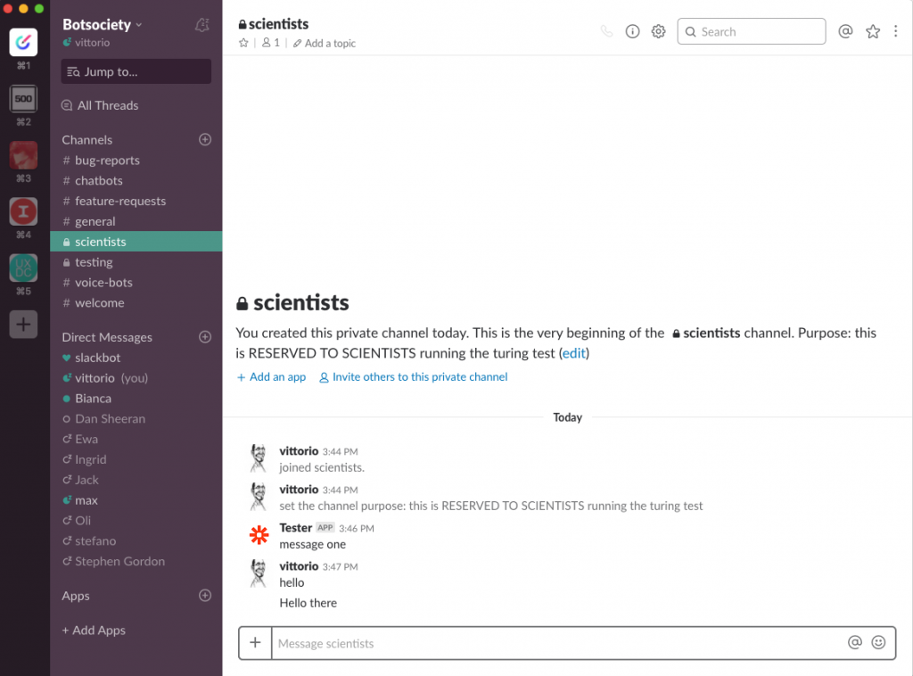Screen dimensions: 913x676
Task: Click vittorio's avatar on the hello message
Action: [x=259, y=573]
